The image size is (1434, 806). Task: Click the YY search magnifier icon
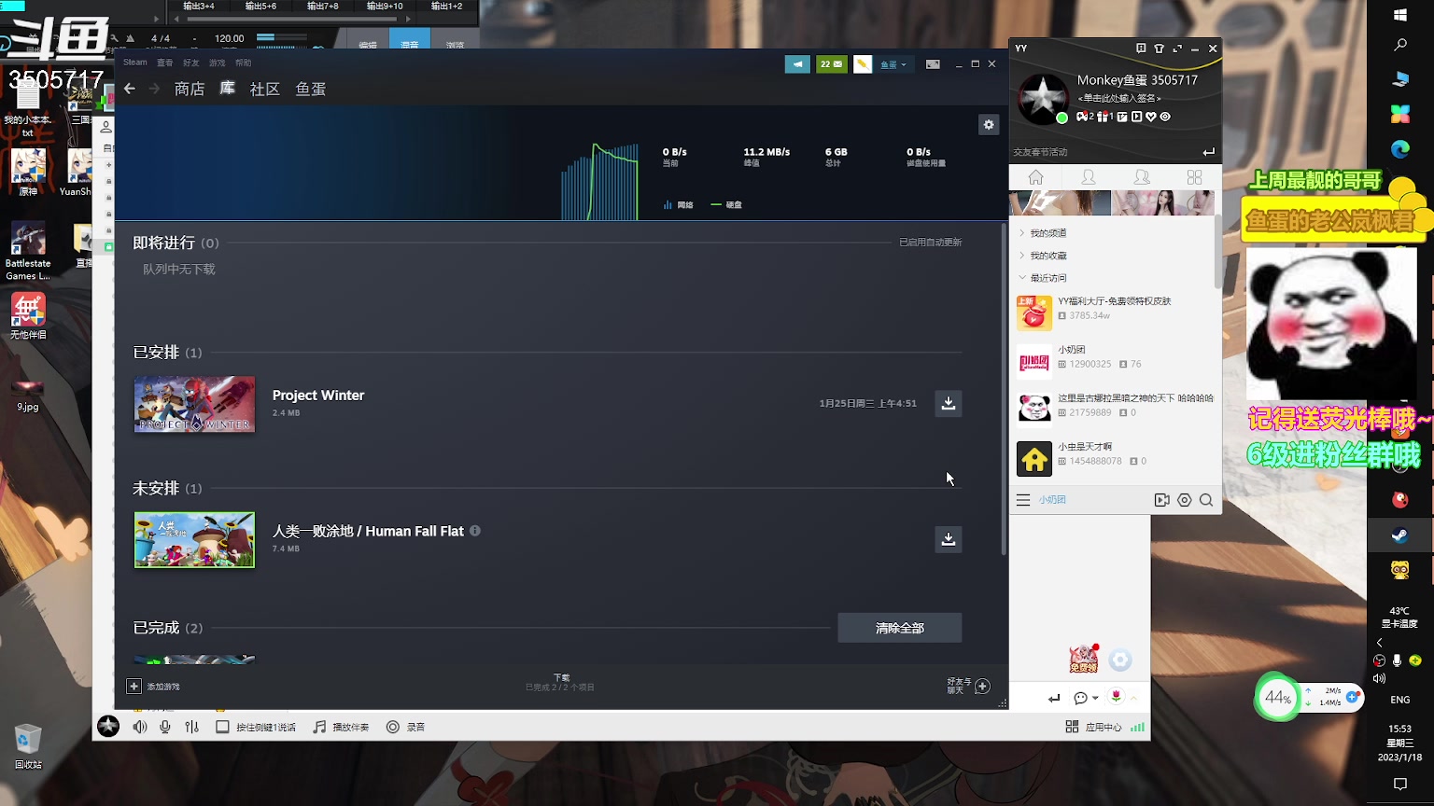pos(1206,500)
